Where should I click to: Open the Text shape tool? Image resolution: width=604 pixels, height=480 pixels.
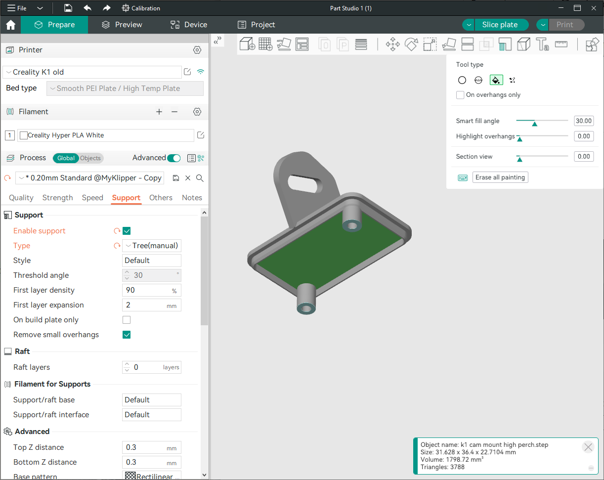pos(542,44)
